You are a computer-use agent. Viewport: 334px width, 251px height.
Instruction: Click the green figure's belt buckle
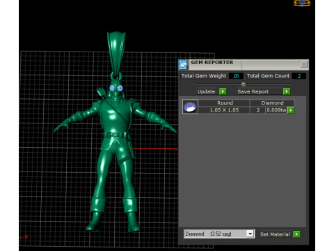tap(114, 135)
